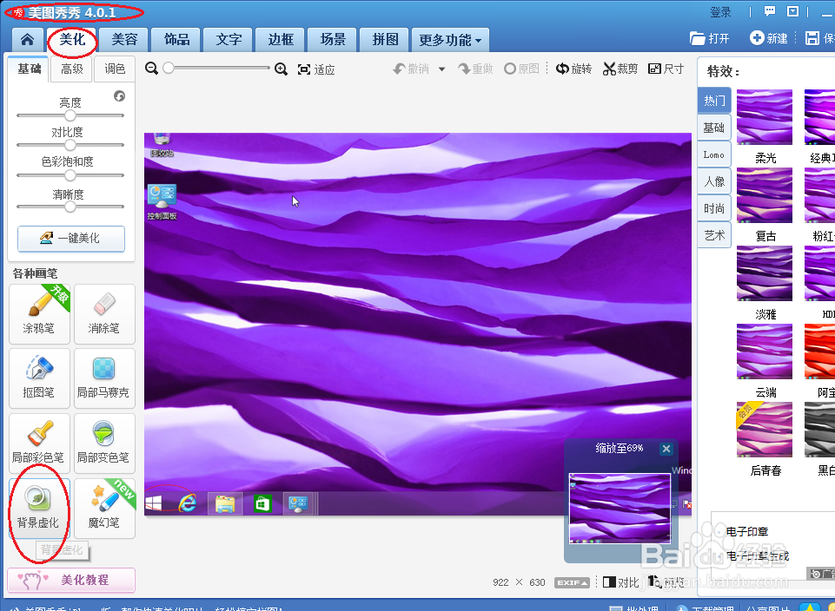Switch to the 美容 tab
The width and height of the screenshot is (835, 611).
tap(124, 39)
